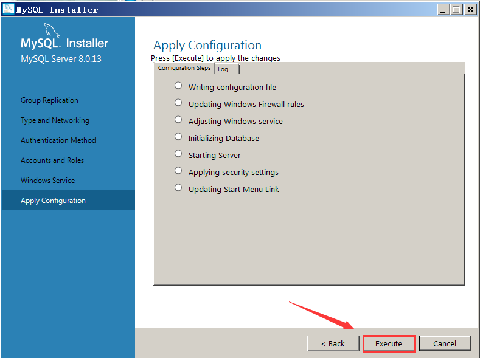Select Windows Service in the sidebar
Viewport: 480px width, 358px height.
pyautogui.click(x=47, y=181)
